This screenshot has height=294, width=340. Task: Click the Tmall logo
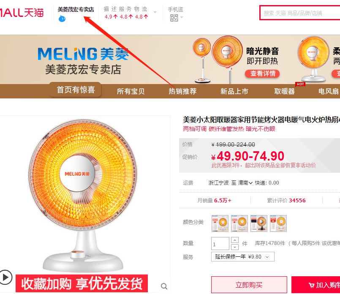pos(21,12)
